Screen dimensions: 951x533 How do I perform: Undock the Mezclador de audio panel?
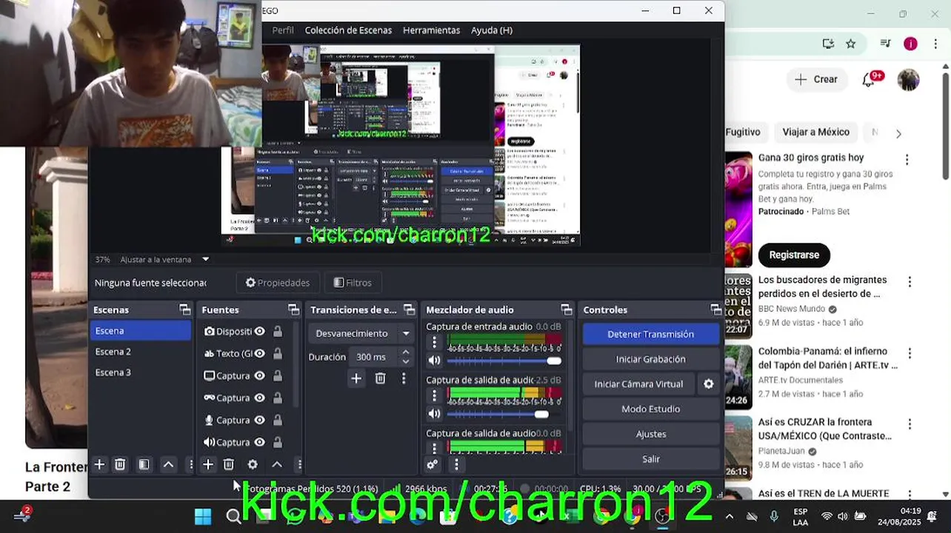click(x=567, y=309)
